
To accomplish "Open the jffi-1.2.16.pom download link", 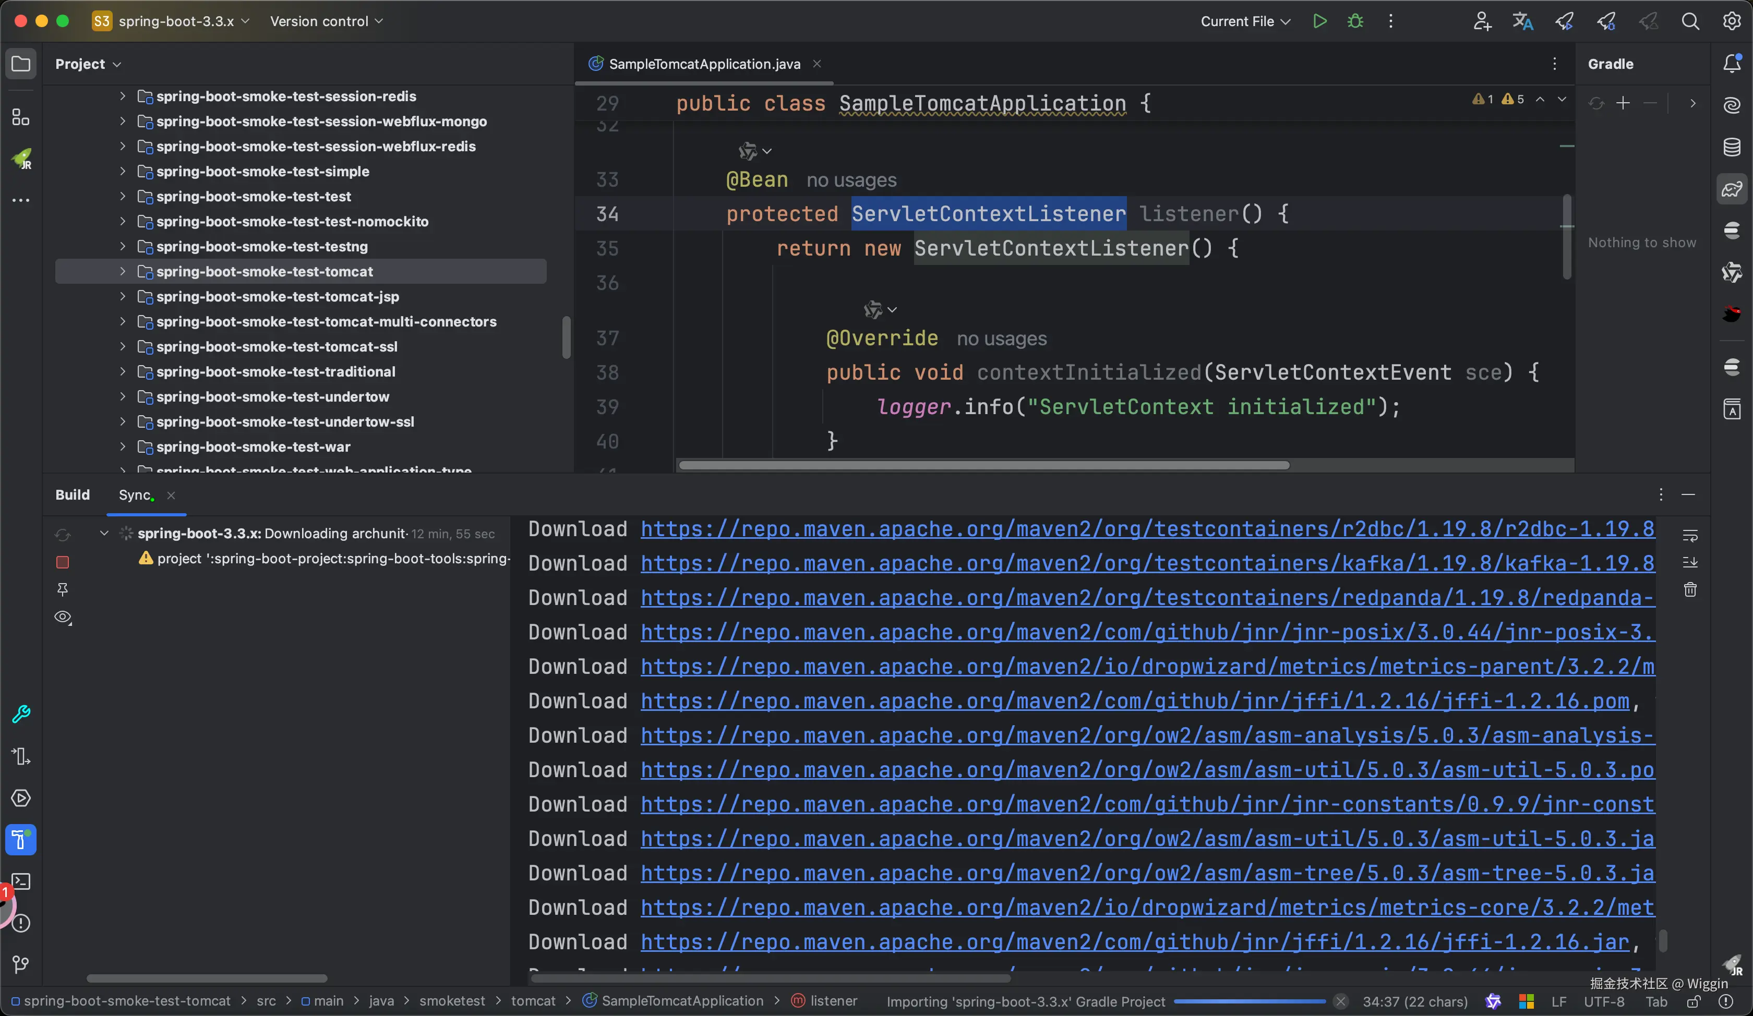I will pyautogui.click(x=1134, y=700).
